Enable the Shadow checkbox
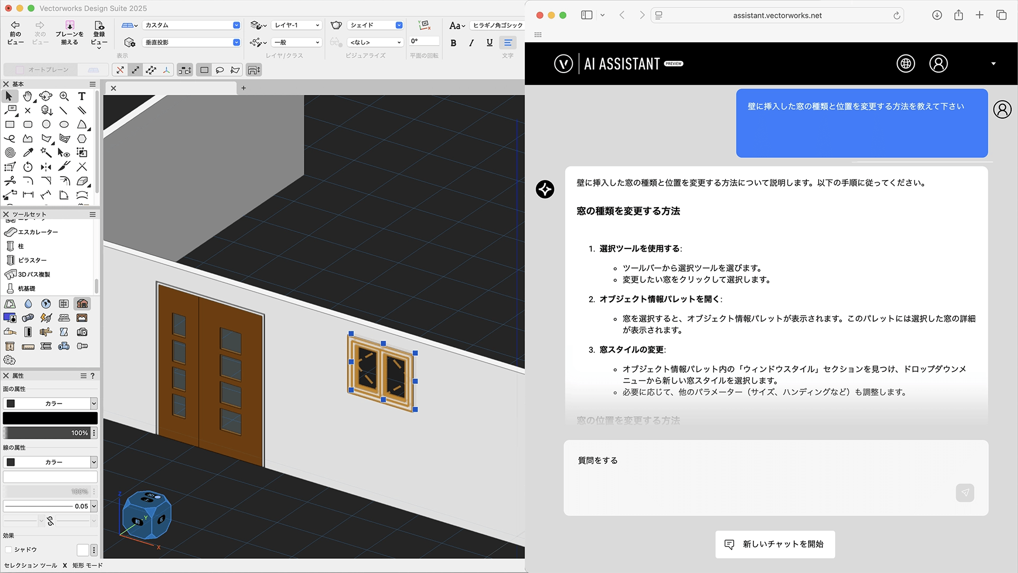The image size is (1018, 573). point(8,550)
